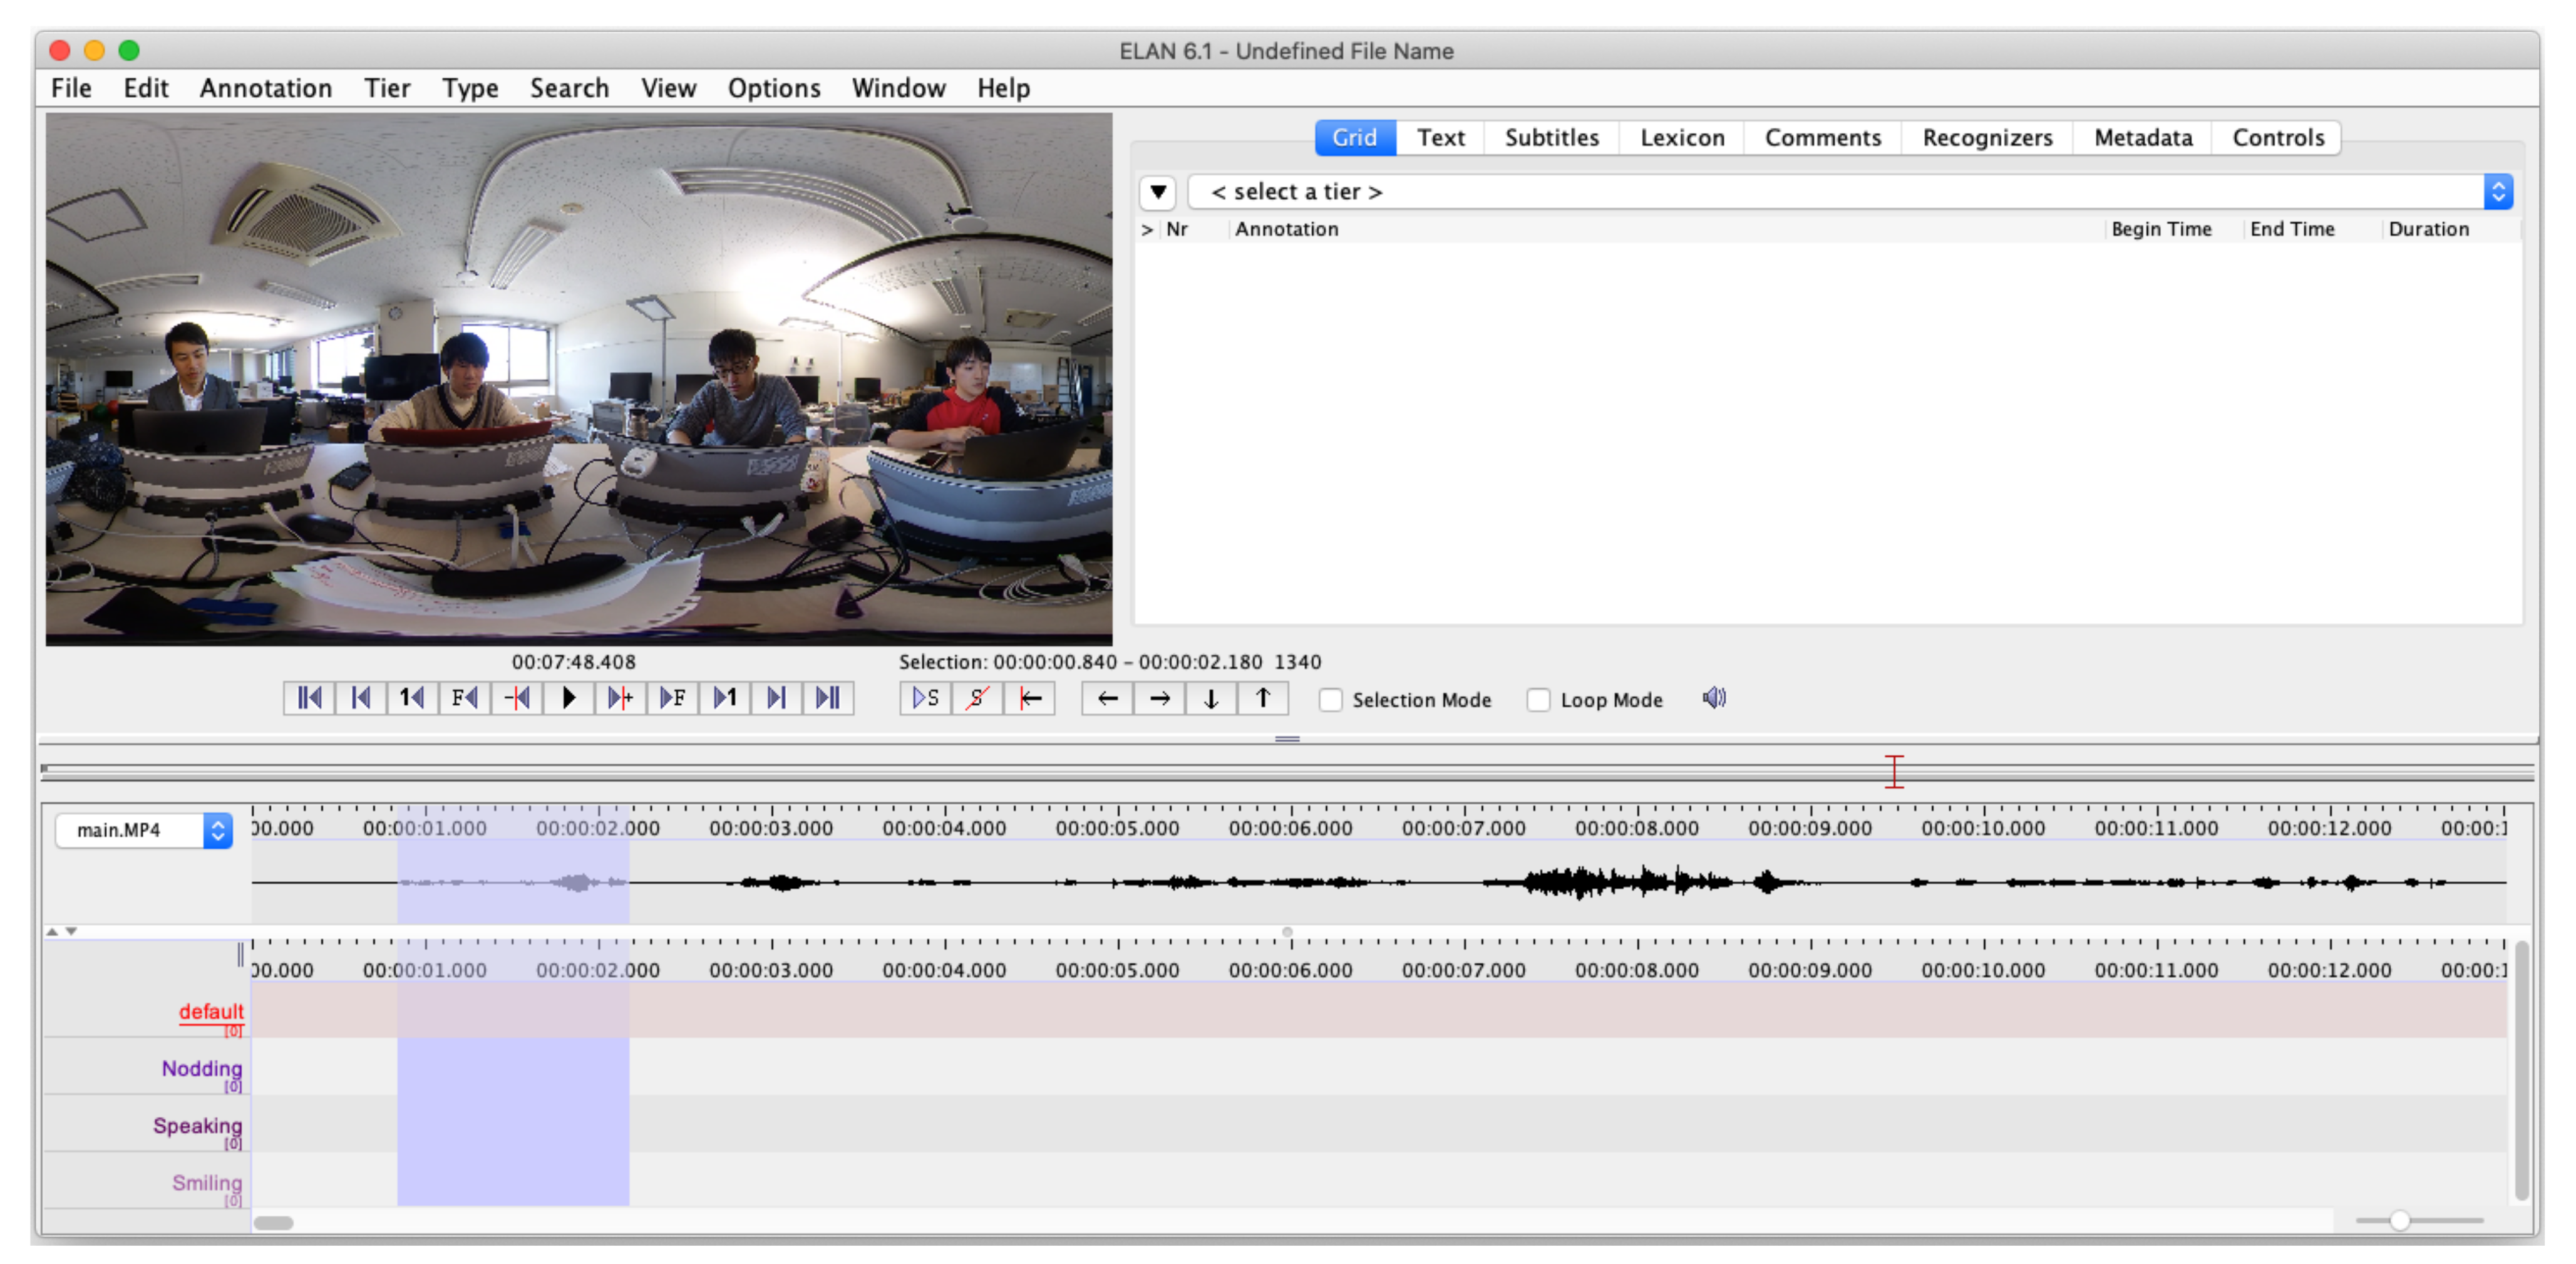The image size is (2576, 1264).
Task: Click the black triangle grid options button
Action: pyautogui.click(x=1157, y=191)
